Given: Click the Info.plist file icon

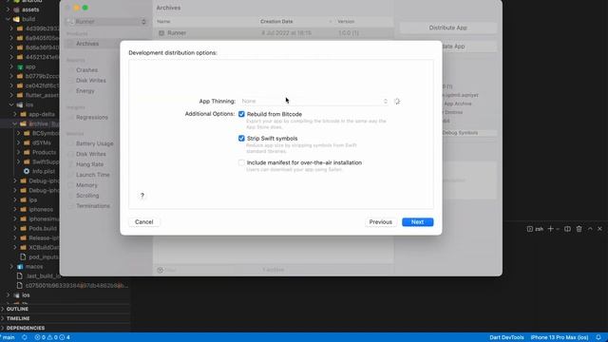Looking at the screenshot, I should (x=27, y=171).
